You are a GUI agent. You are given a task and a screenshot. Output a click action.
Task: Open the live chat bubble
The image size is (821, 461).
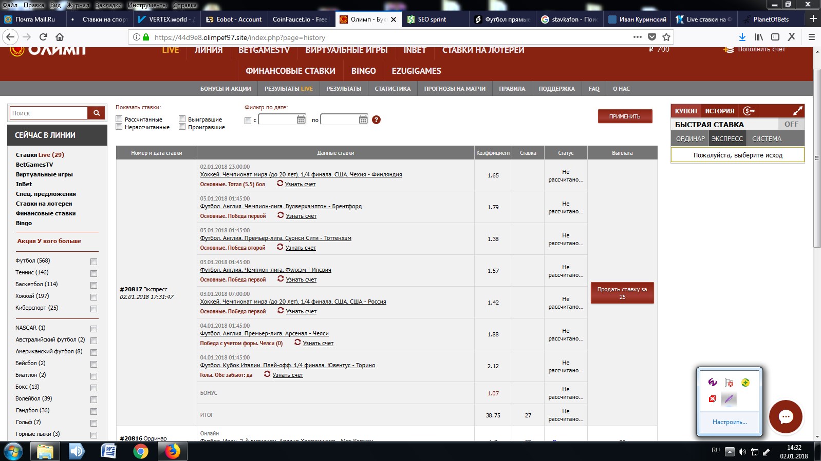(786, 416)
